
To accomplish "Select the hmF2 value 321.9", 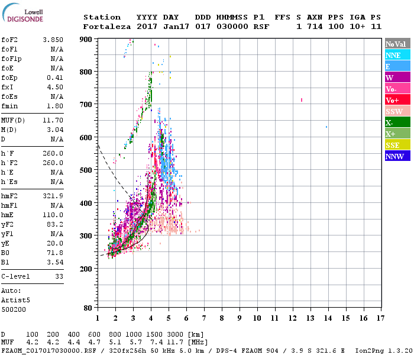I will click(x=53, y=196).
